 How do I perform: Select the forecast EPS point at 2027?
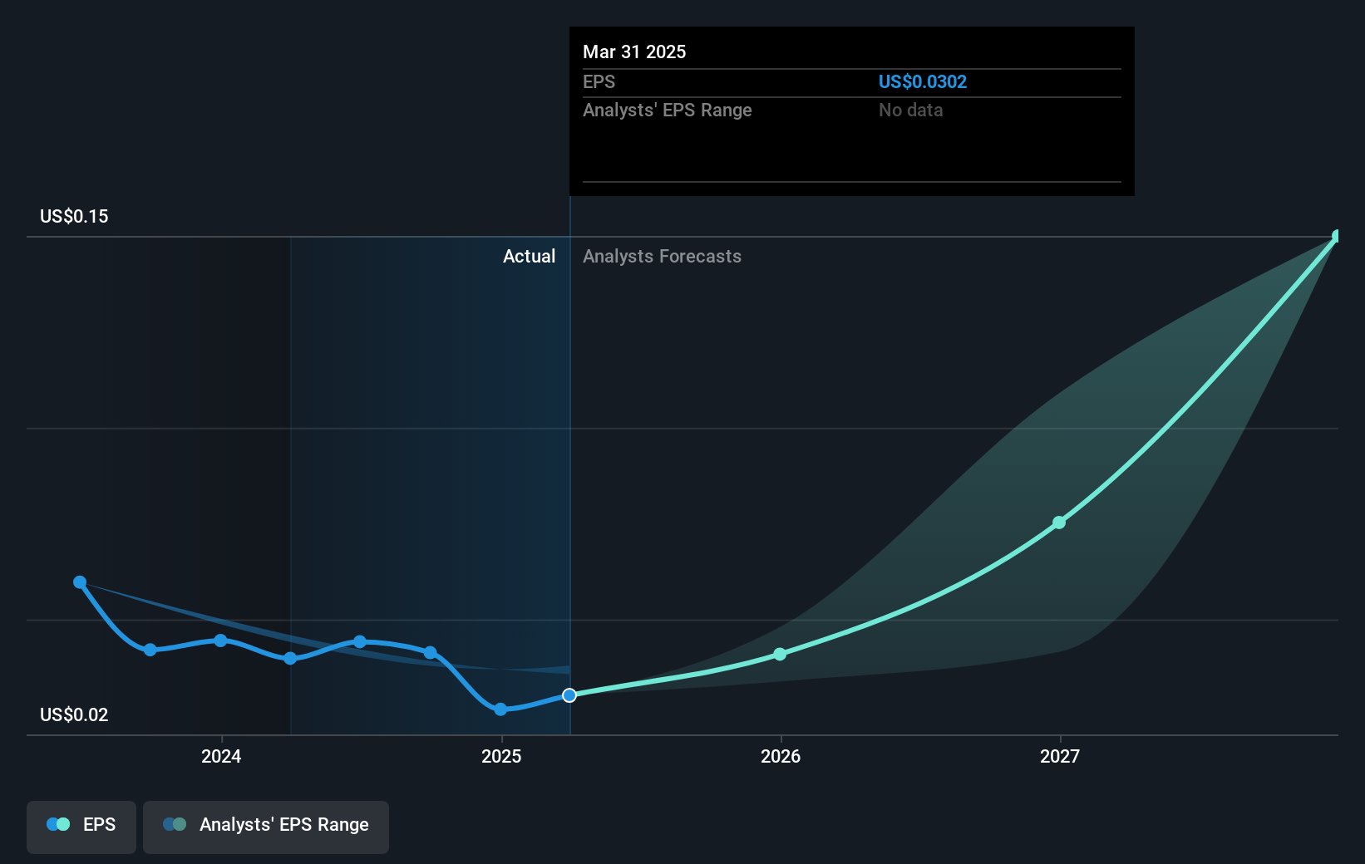(x=1059, y=523)
